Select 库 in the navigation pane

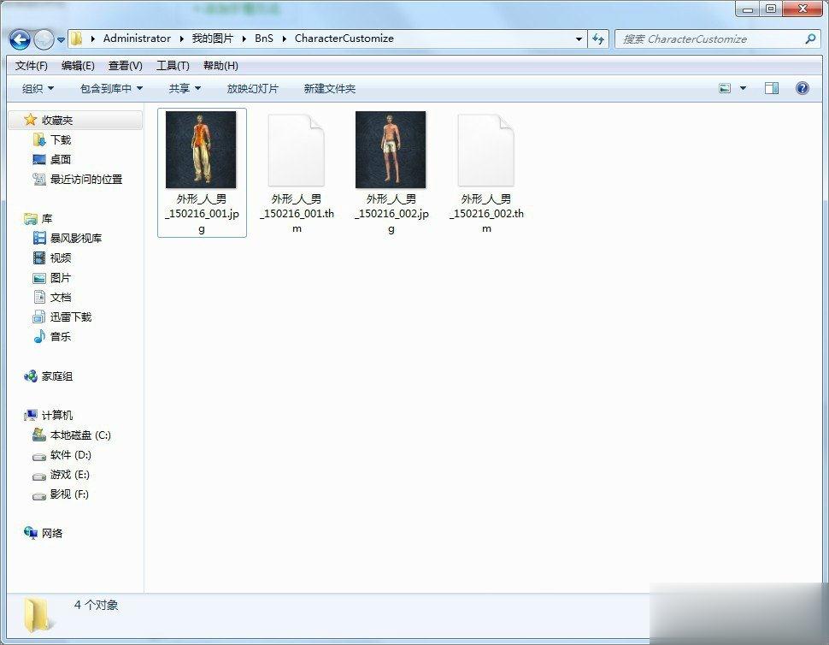tap(47, 218)
